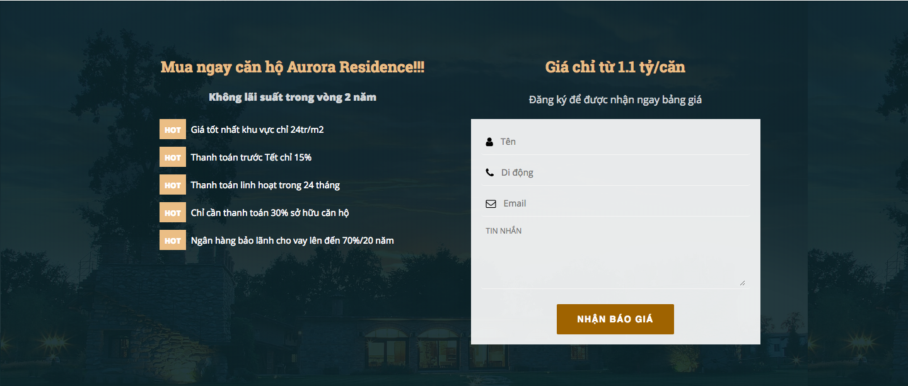The width and height of the screenshot is (908, 386).
Task: Click the HOT badge next to 'Chỉ cần thanh toán 30%'
Action: pyautogui.click(x=173, y=212)
